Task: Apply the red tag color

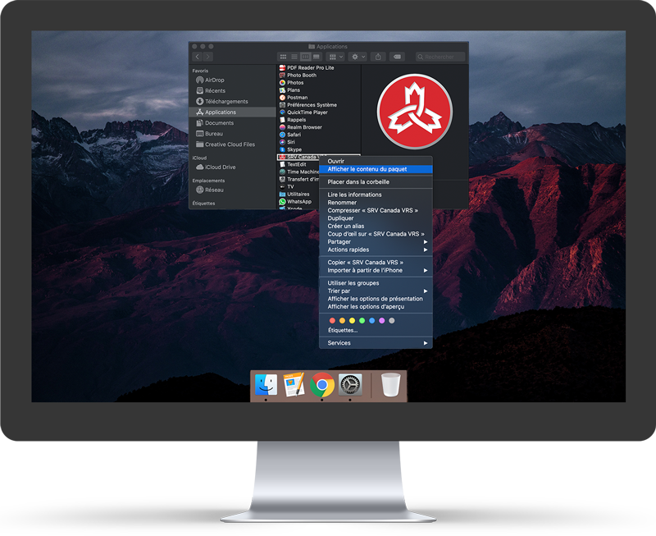Action: point(332,321)
